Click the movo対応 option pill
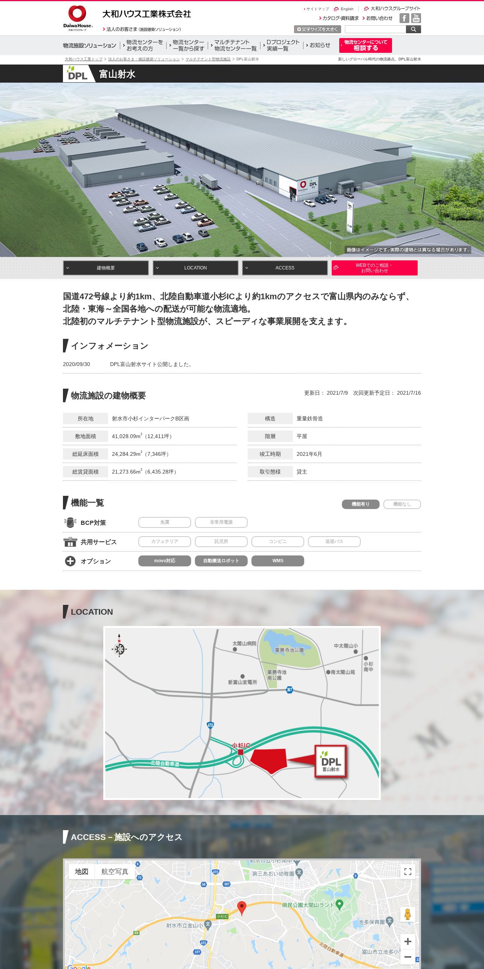 click(165, 561)
